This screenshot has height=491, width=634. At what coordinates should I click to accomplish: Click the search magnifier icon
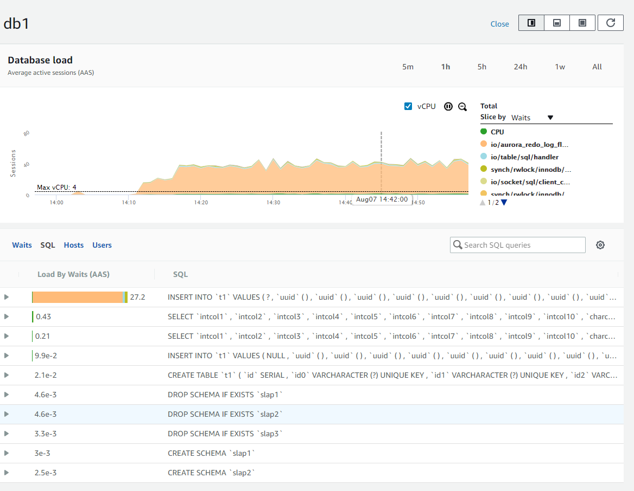[458, 245]
